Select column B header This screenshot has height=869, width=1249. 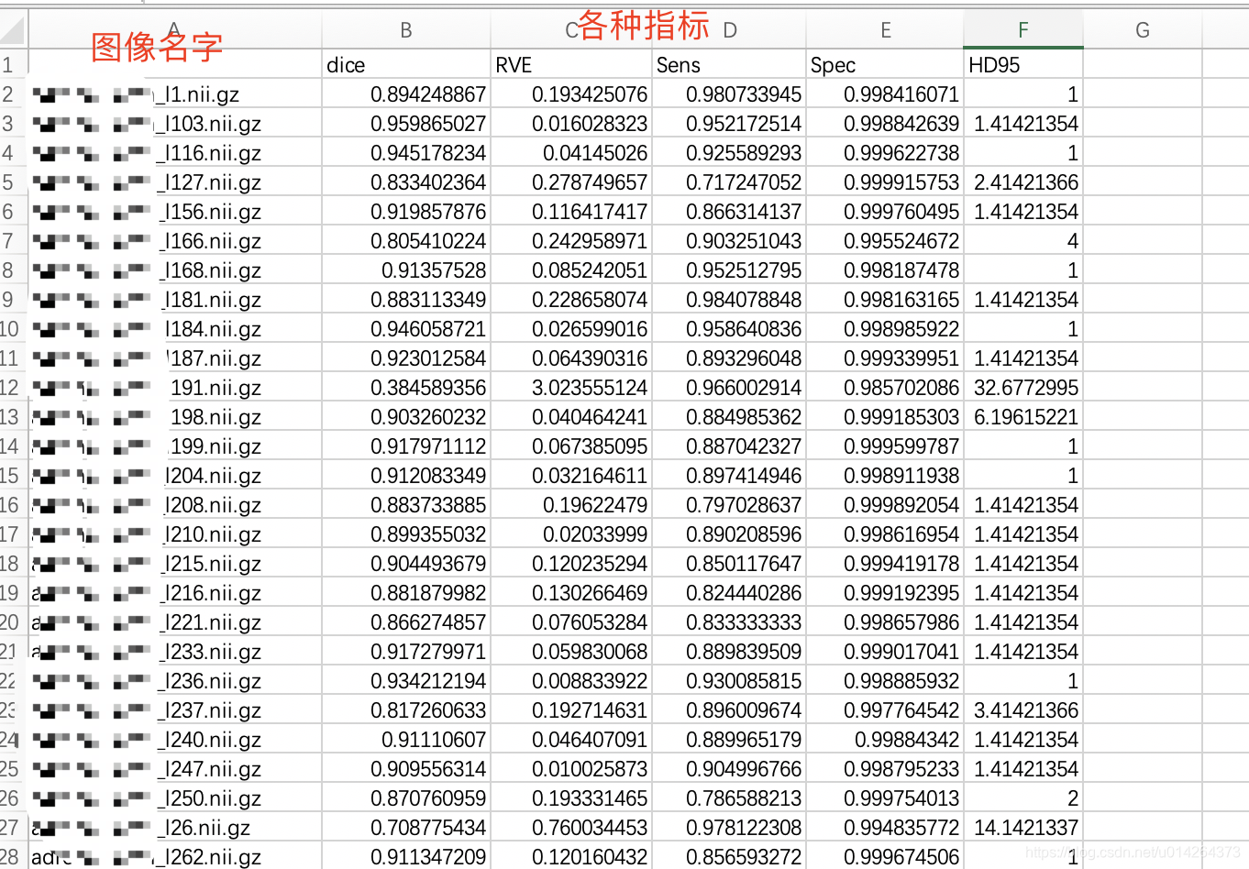(x=406, y=31)
